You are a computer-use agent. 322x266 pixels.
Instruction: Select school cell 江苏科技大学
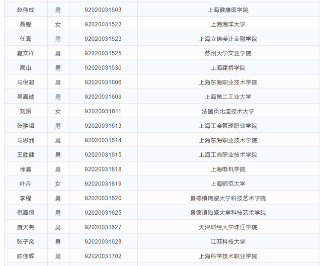tap(228, 241)
